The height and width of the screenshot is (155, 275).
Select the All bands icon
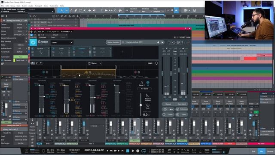coord(148,83)
